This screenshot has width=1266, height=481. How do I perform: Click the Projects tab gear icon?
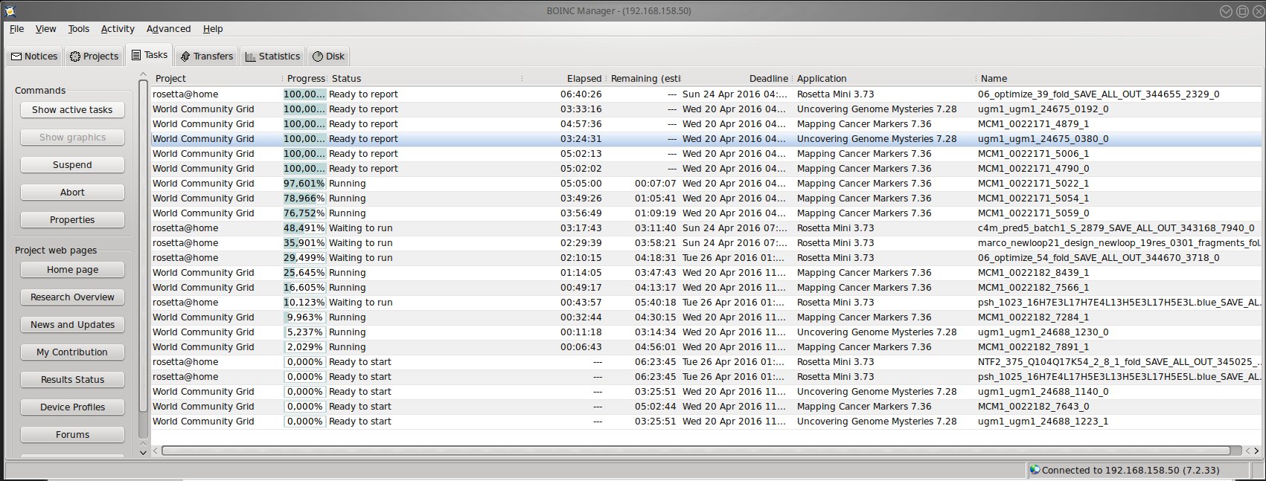(x=75, y=57)
